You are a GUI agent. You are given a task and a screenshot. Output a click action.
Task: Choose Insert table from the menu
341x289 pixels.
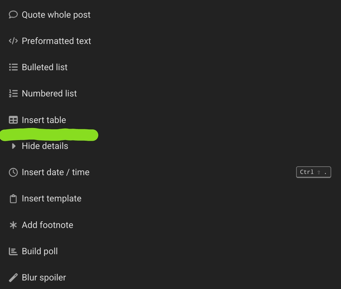[44, 120]
